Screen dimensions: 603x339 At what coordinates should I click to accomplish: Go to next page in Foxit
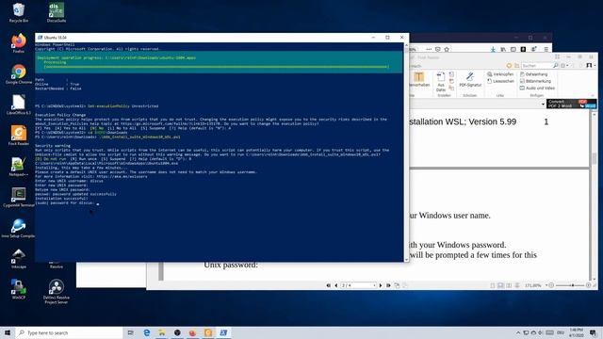click(381, 285)
